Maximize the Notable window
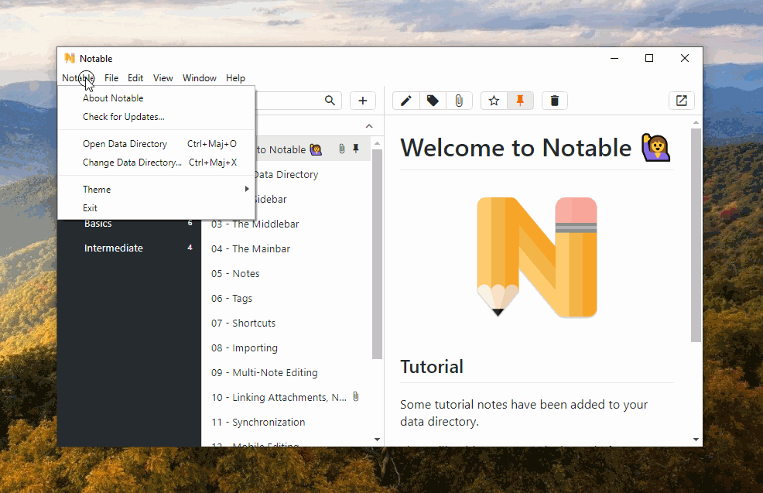The width and height of the screenshot is (763, 493). click(x=649, y=58)
